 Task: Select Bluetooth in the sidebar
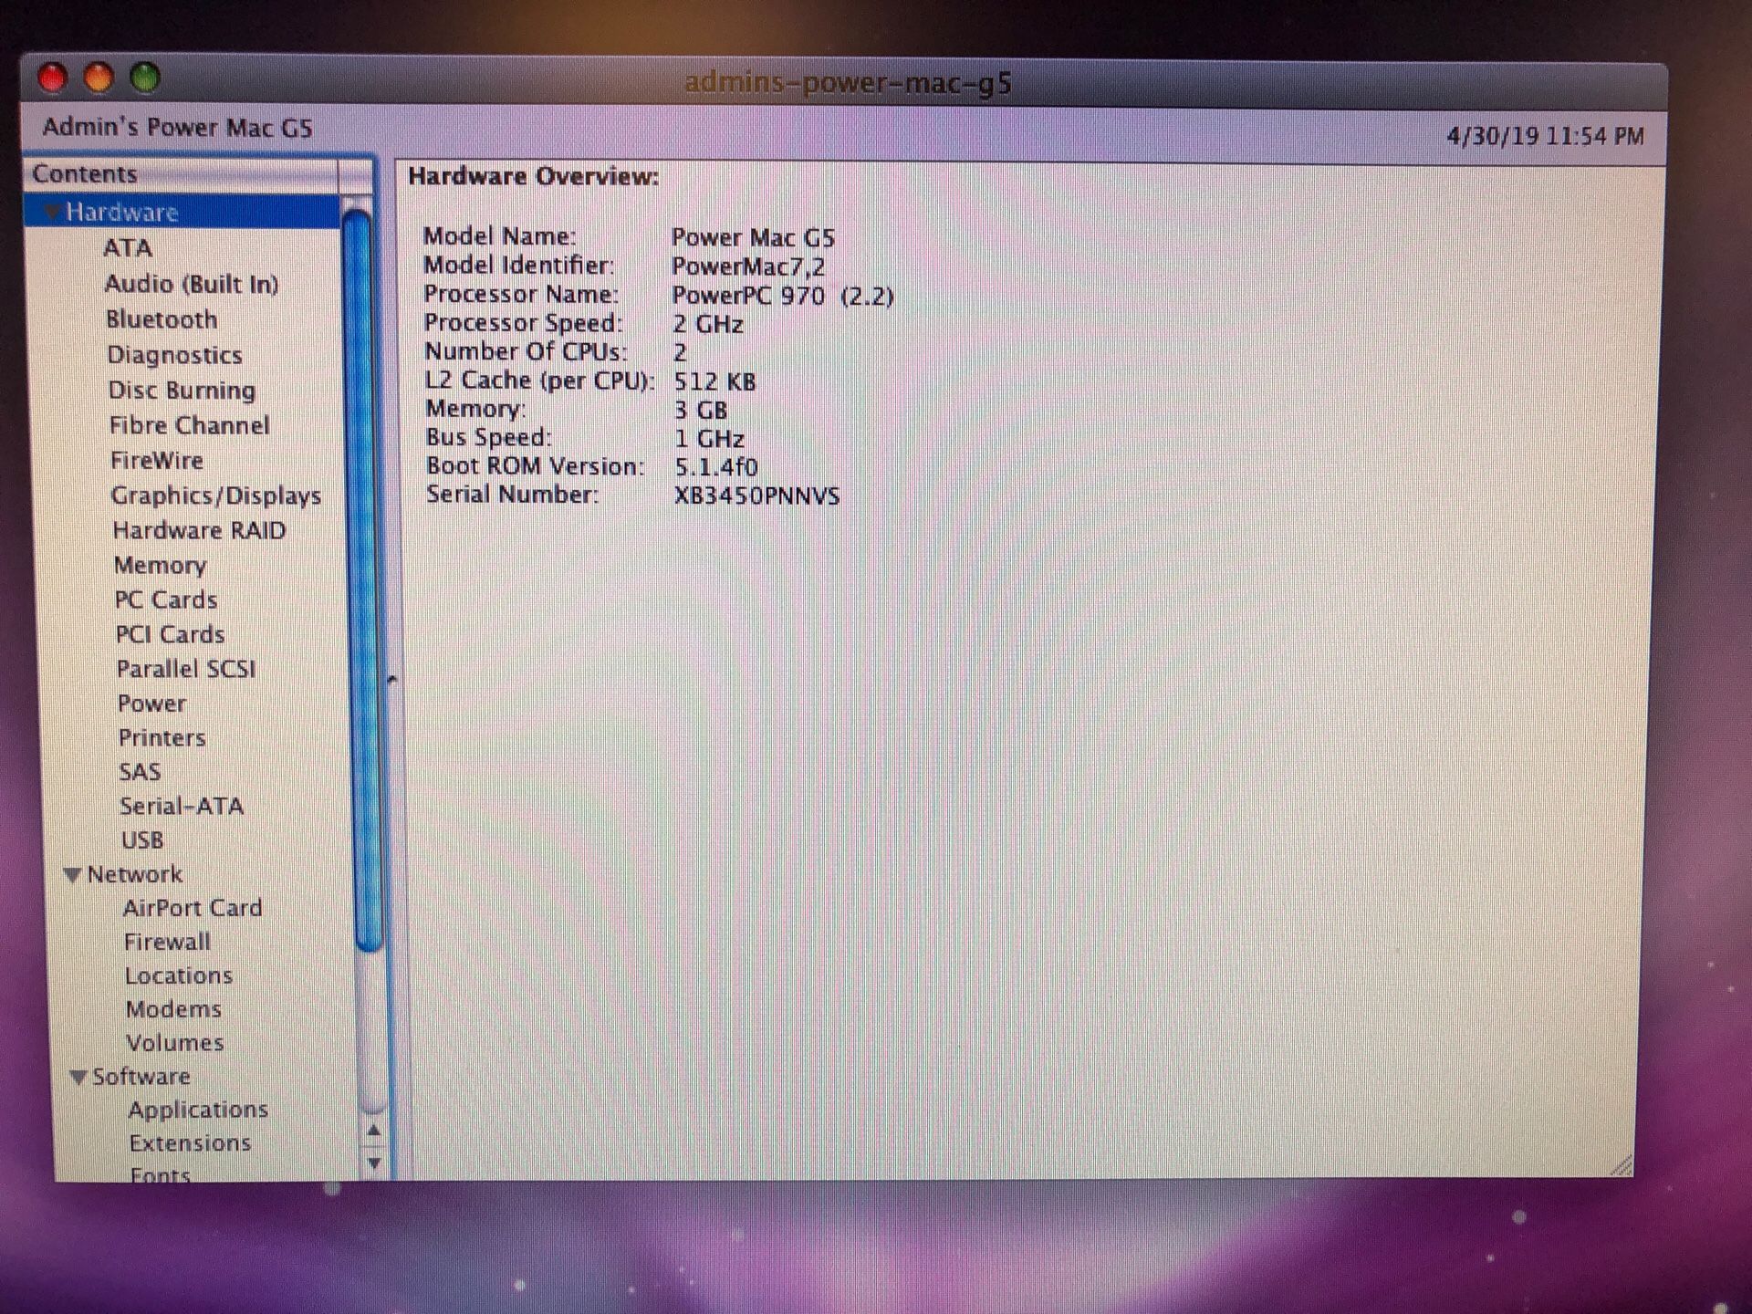[x=162, y=319]
